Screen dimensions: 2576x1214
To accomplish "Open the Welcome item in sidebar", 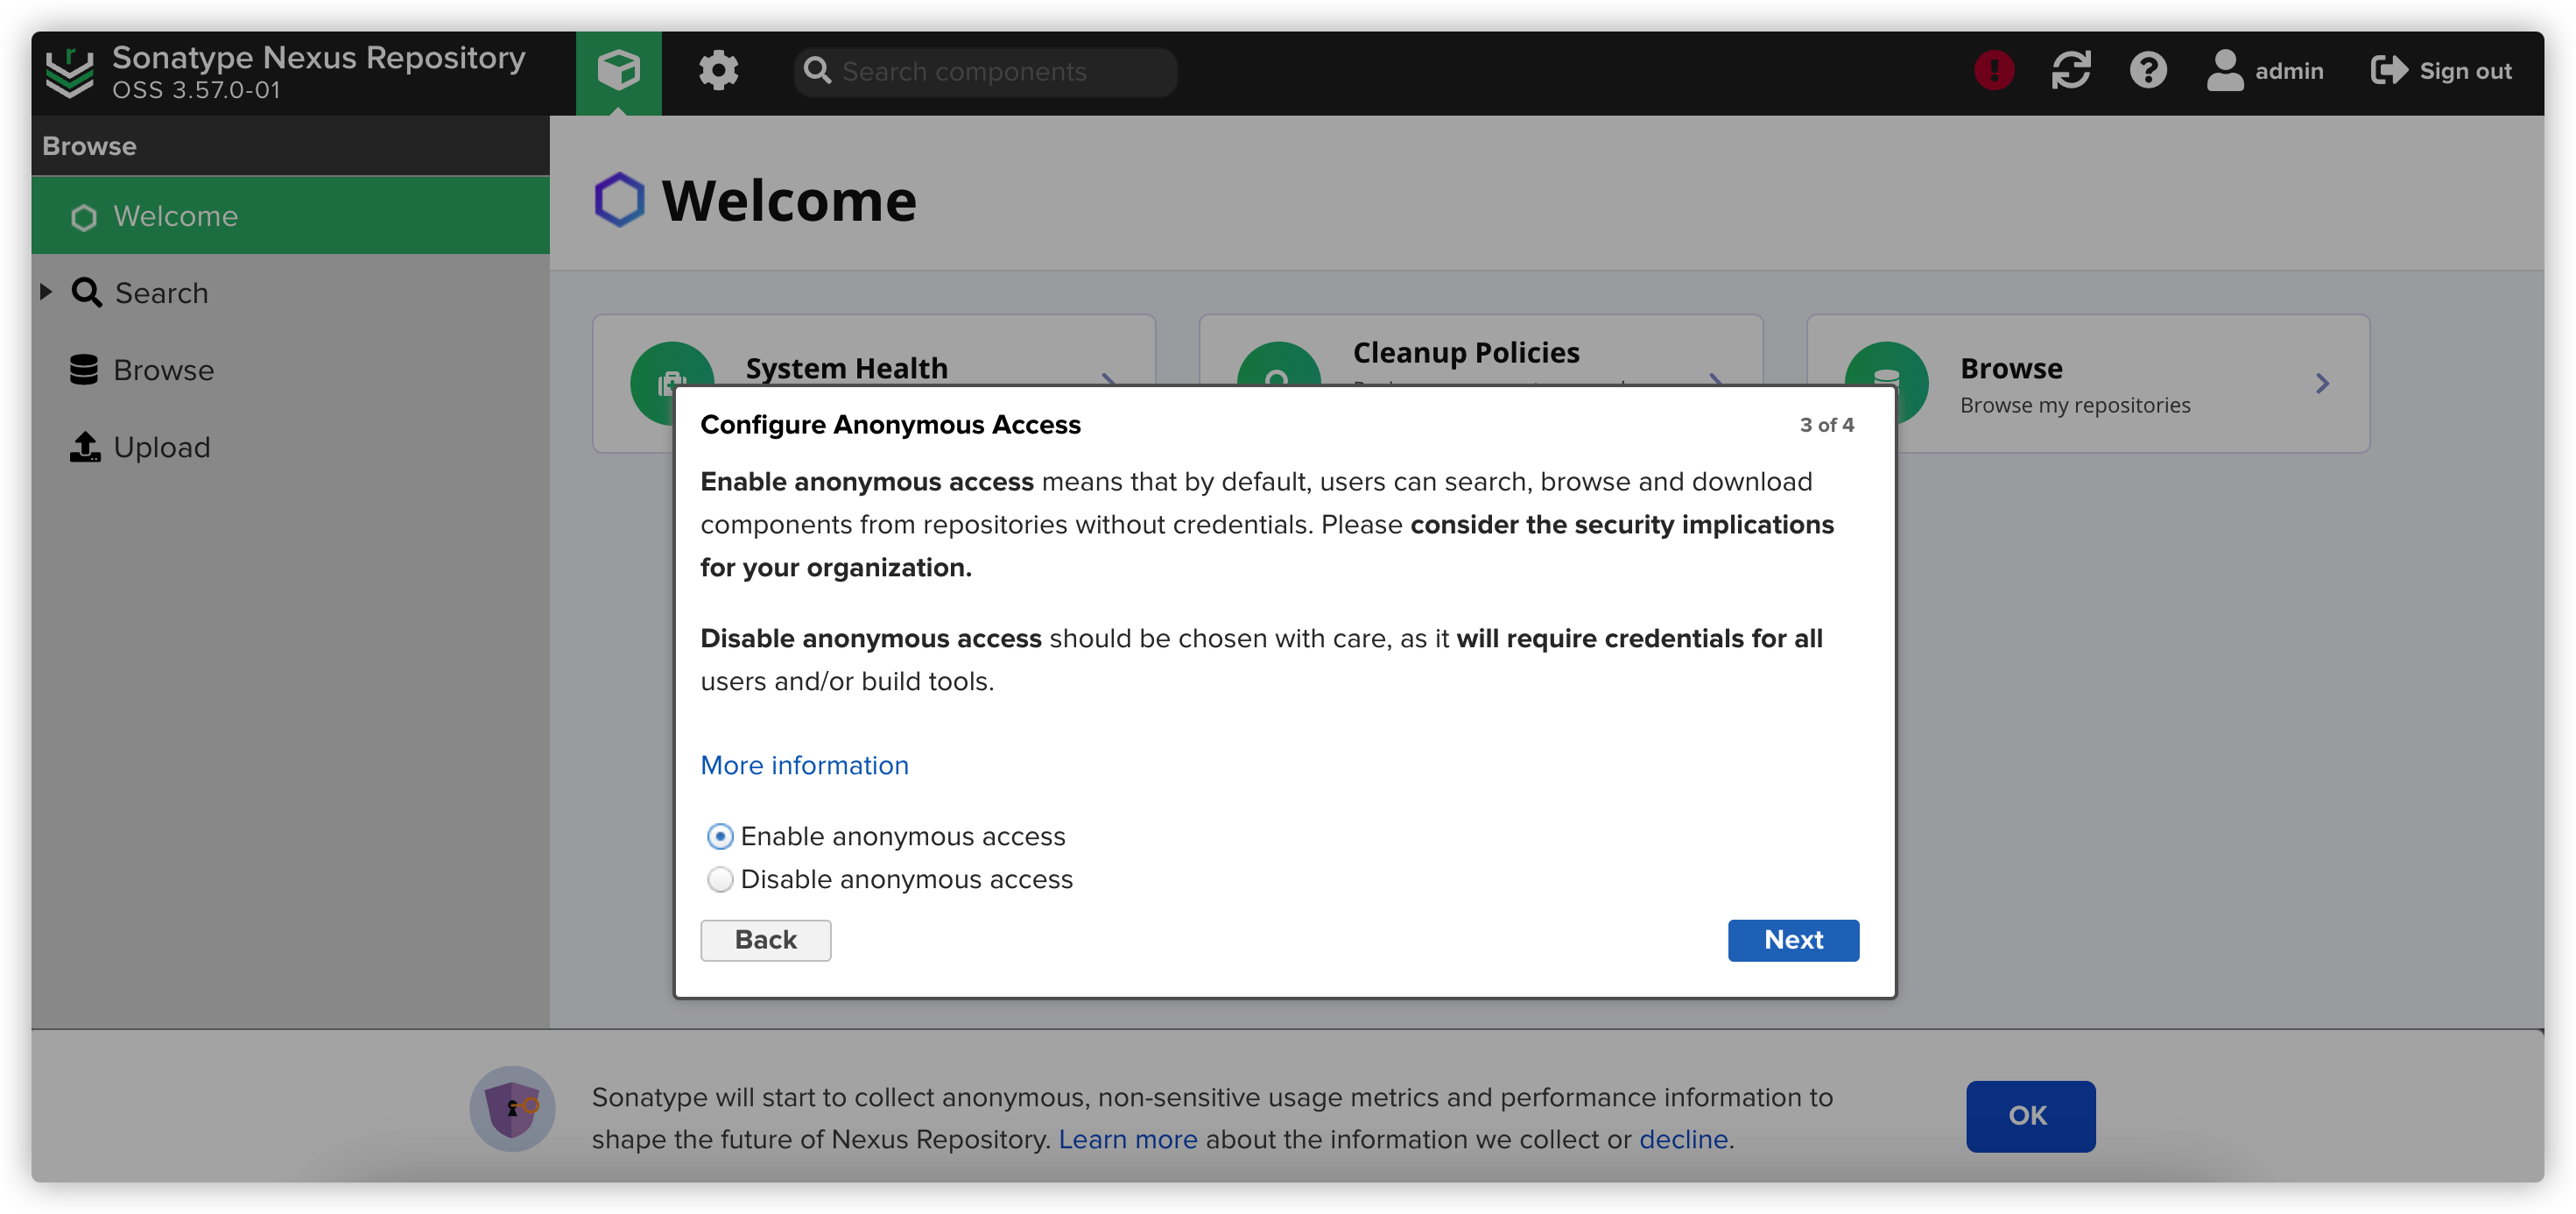I will 175,216.
